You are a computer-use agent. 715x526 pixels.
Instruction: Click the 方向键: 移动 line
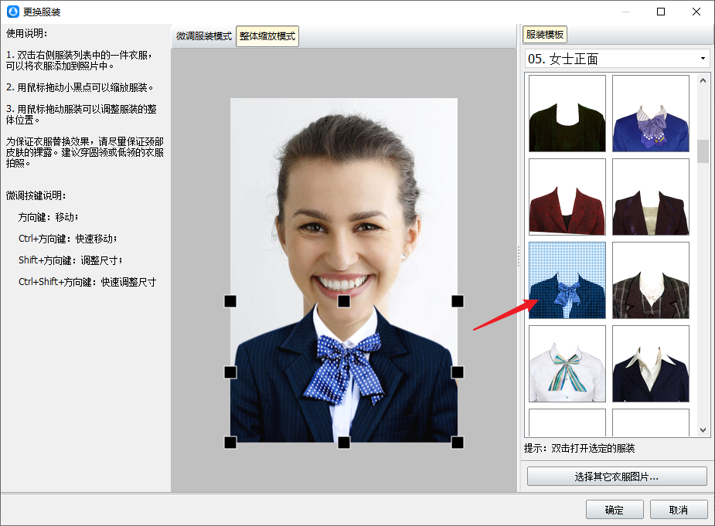(49, 217)
